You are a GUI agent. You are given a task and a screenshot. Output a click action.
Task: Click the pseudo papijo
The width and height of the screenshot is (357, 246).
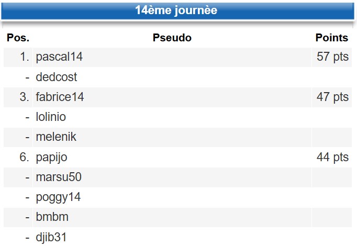pyautogui.click(x=51, y=157)
